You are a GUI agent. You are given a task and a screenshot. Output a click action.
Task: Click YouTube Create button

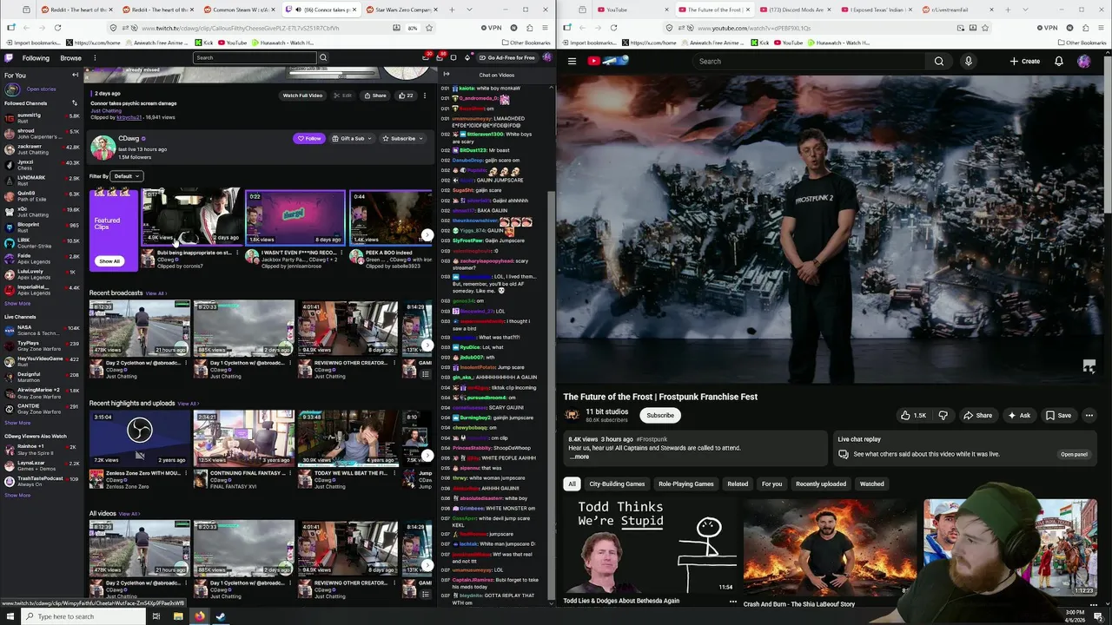(1025, 62)
